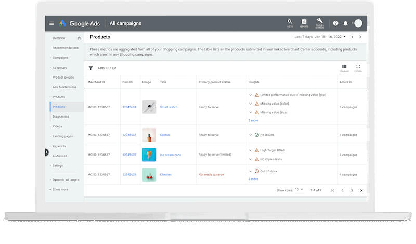The height and width of the screenshot is (244, 416).
Task: Jump to the last page of rows
Action: click(x=362, y=190)
